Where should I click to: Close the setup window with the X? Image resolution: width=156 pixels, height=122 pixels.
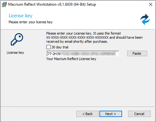tap(151, 4)
